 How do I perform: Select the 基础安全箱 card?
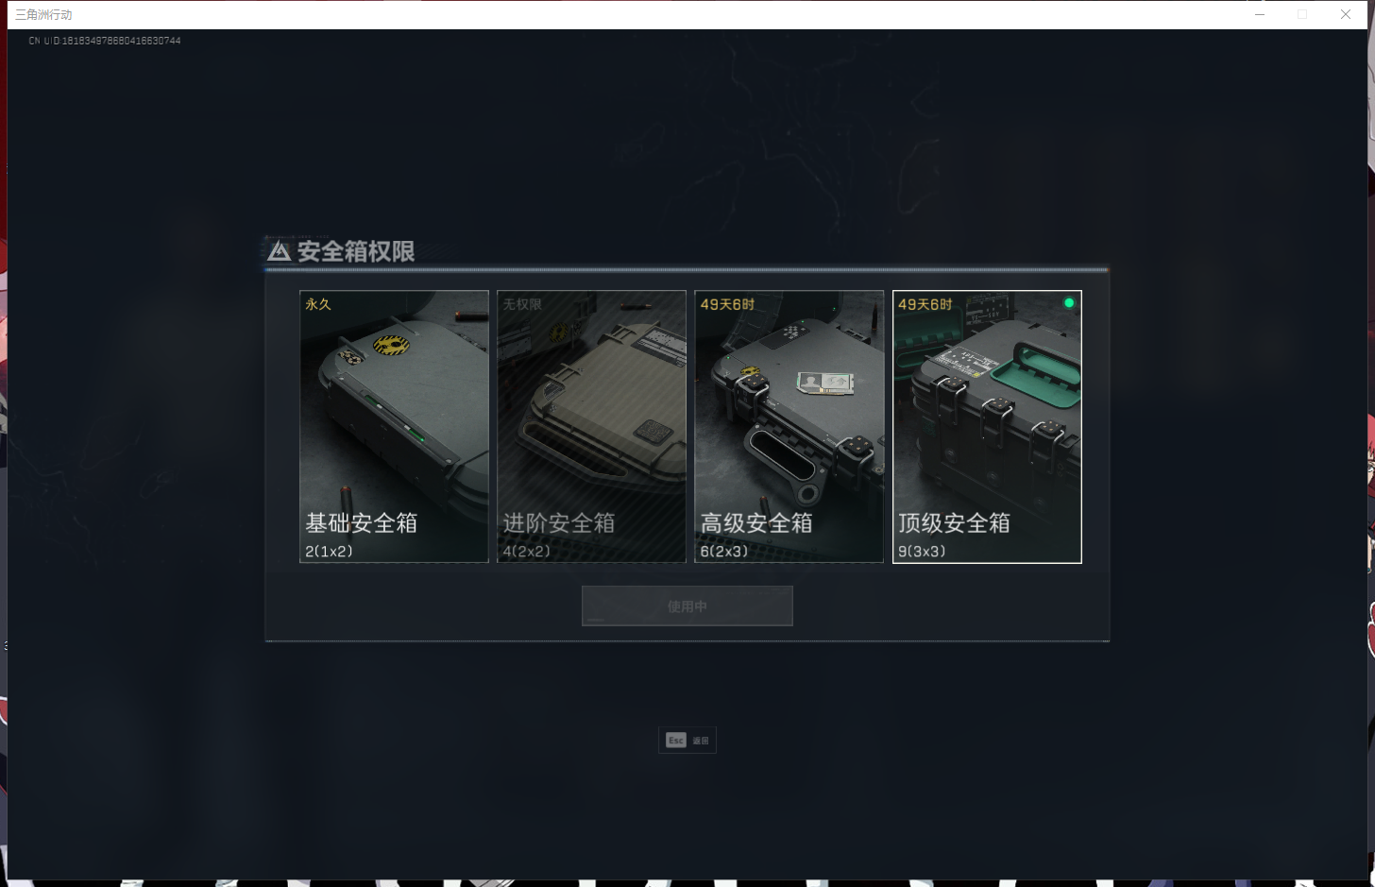[x=394, y=426]
